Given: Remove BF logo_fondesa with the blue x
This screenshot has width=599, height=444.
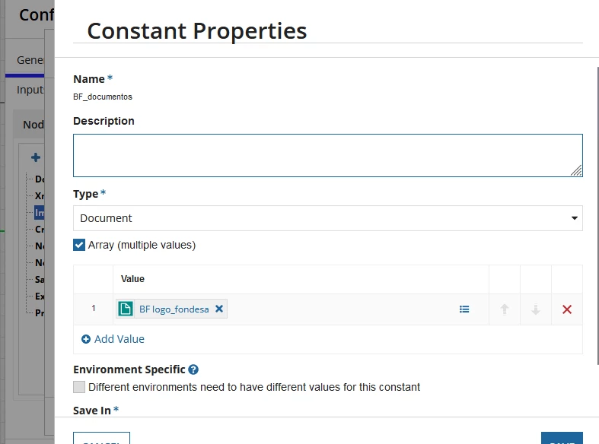Looking at the screenshot, I should point(219,309).
